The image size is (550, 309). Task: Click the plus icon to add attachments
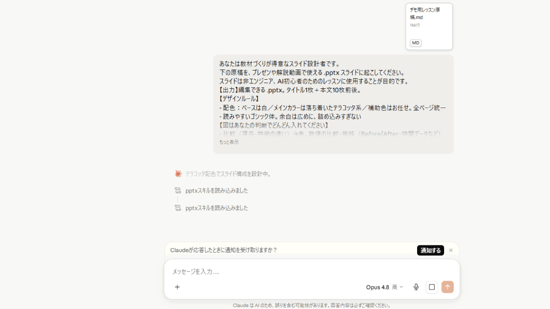pos(177,287)
